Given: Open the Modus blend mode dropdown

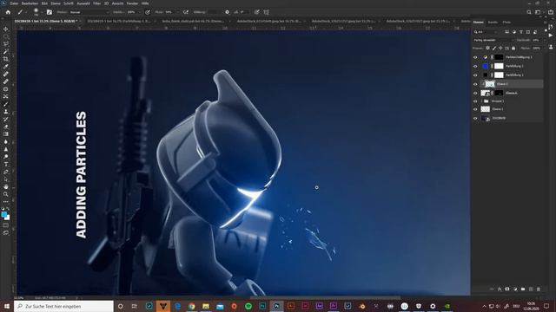Looking at the screenshot, I should tap(89, 12).
